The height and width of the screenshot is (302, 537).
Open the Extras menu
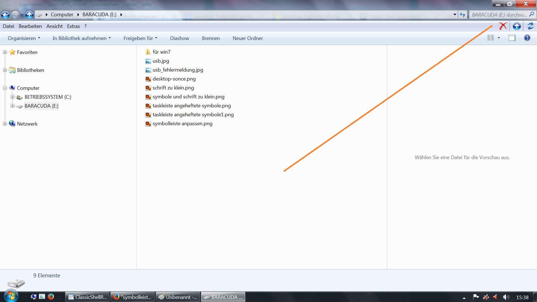(73, 26)
